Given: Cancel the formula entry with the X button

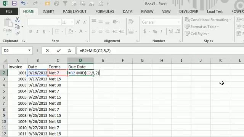Looking at the screenshot, I should 47,51.
